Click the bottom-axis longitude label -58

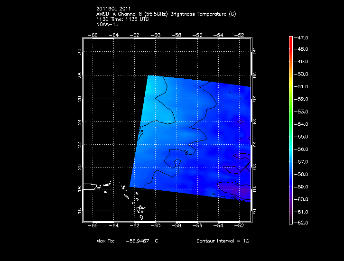[x=177, y=226]
